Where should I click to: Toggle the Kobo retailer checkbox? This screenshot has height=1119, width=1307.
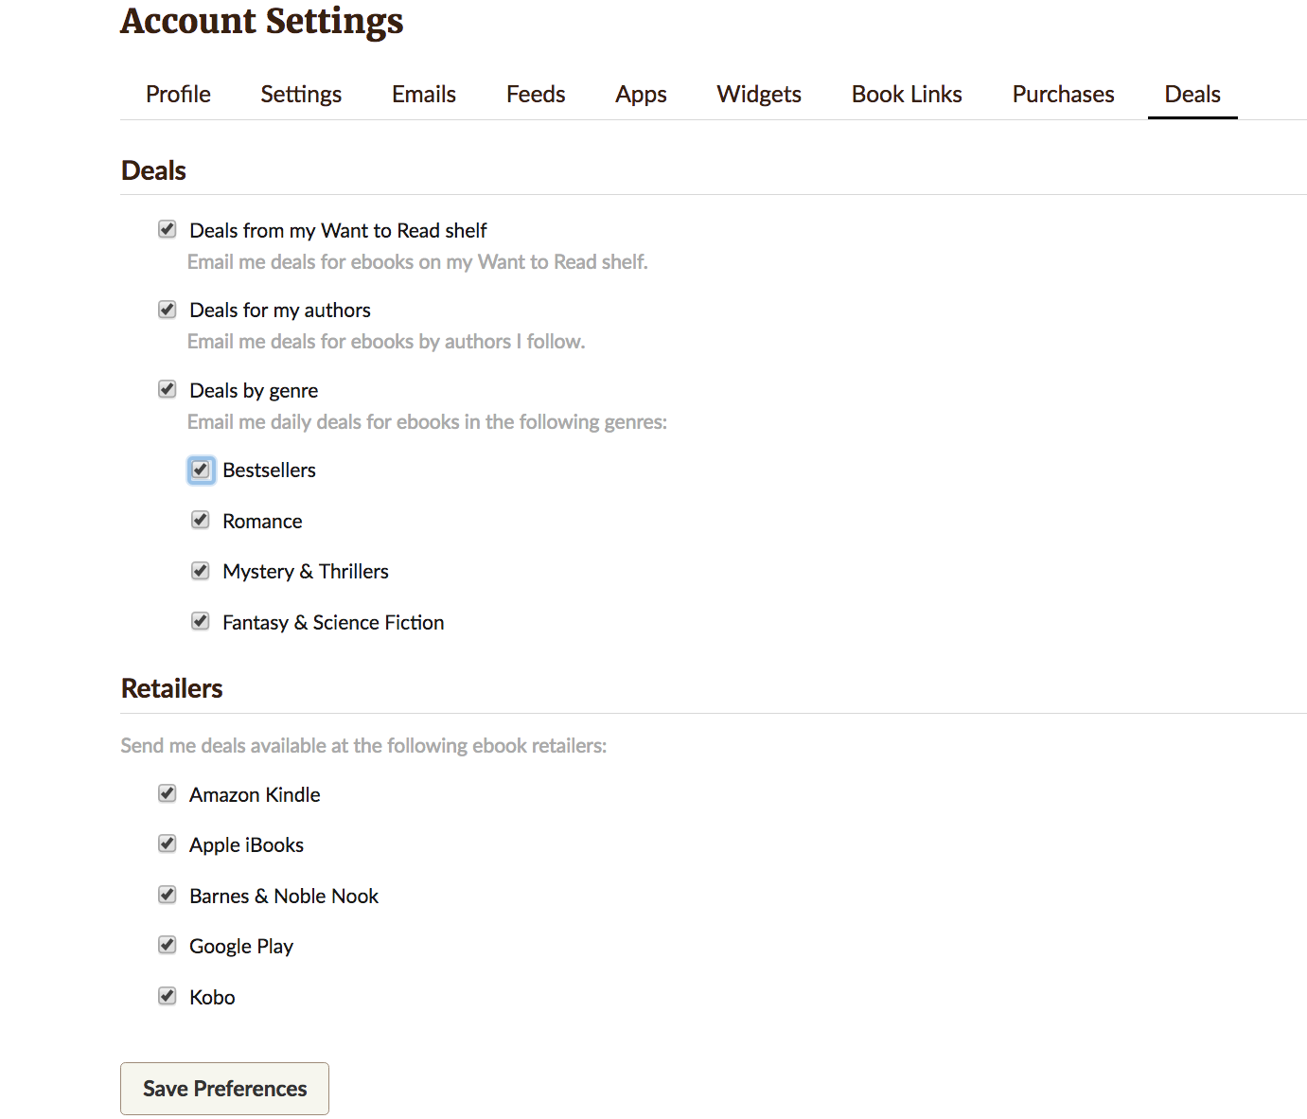click(168, 996)
